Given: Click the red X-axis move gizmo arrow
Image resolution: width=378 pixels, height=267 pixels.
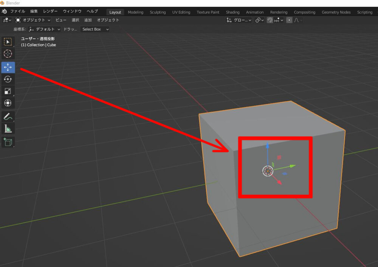Looking at the screenshot, I should (279, 182).
